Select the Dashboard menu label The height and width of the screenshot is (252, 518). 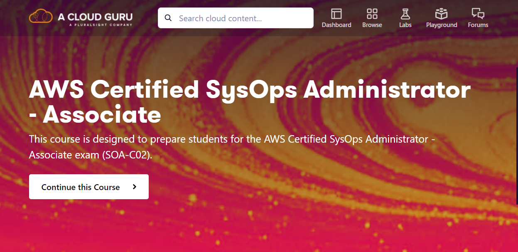tap(336, 25)
